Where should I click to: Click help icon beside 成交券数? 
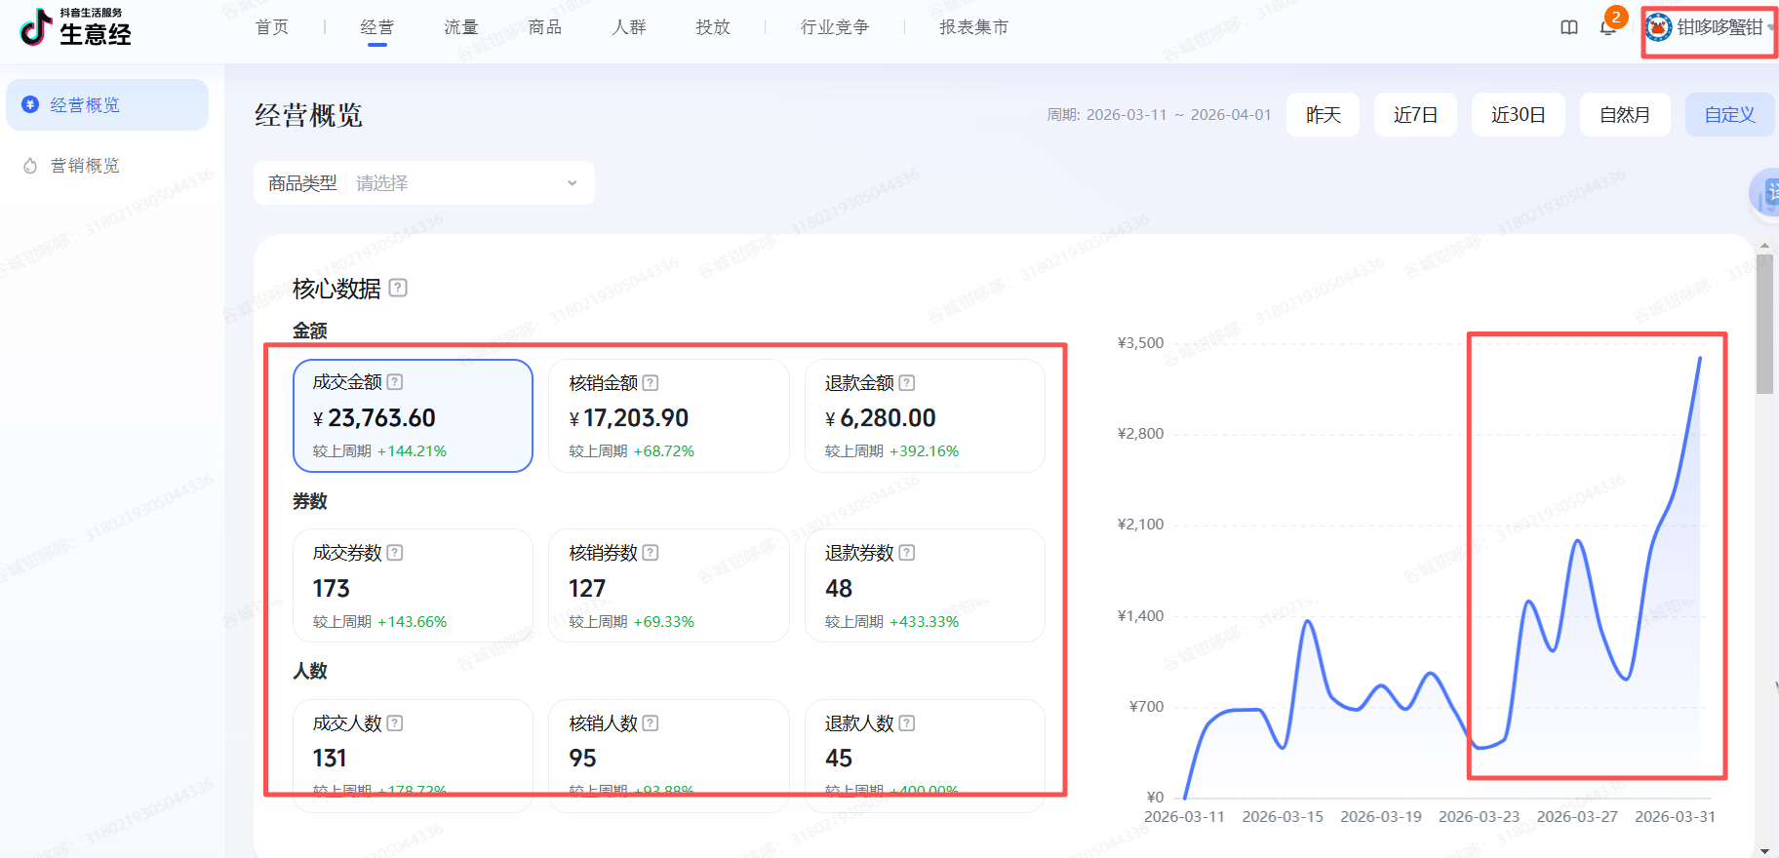point(395,553)
